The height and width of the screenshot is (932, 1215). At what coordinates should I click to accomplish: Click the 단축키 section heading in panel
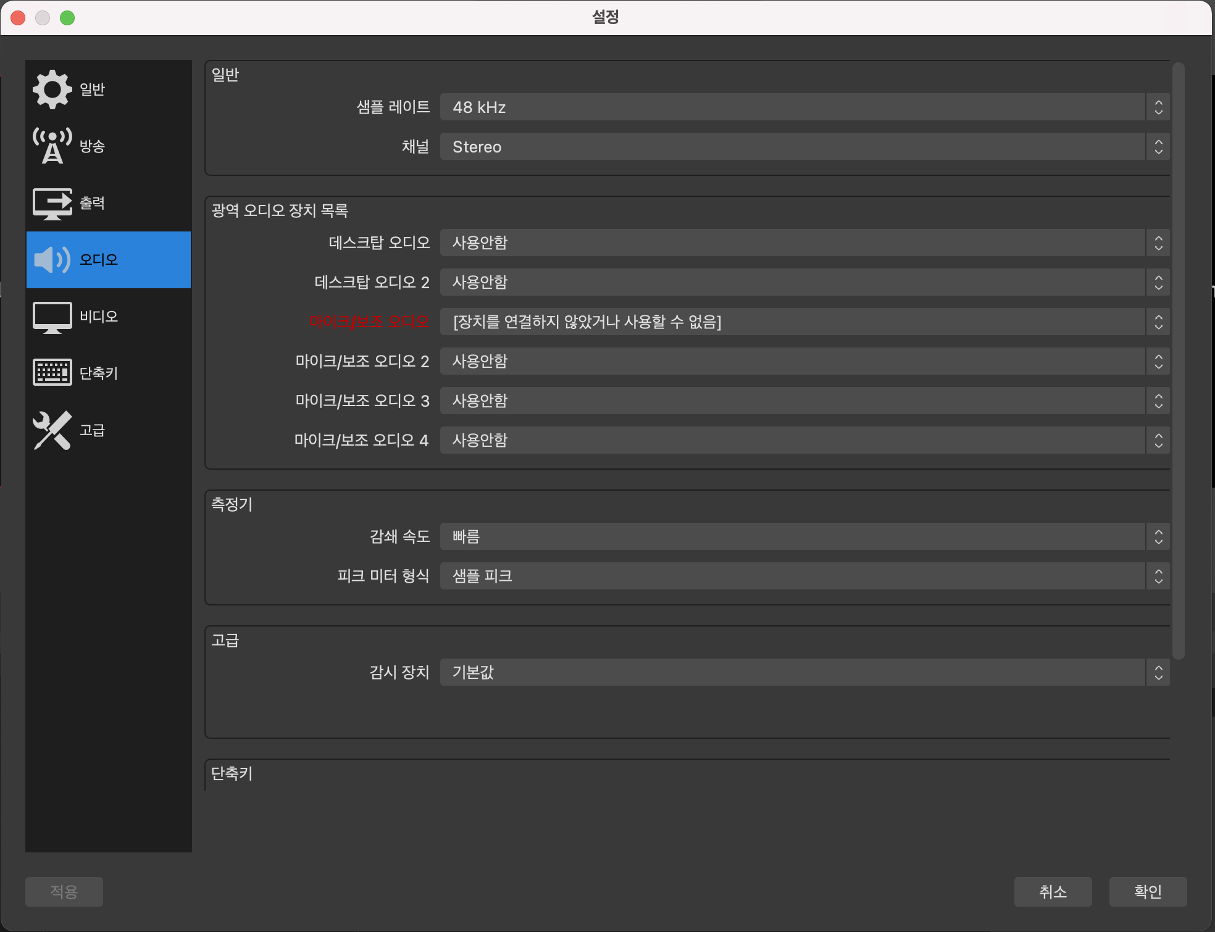[232, 773]
